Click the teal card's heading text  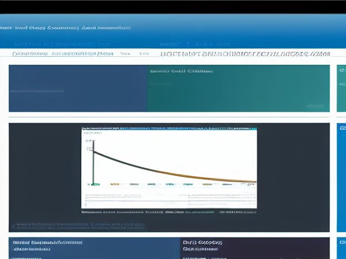click(181, 71)
